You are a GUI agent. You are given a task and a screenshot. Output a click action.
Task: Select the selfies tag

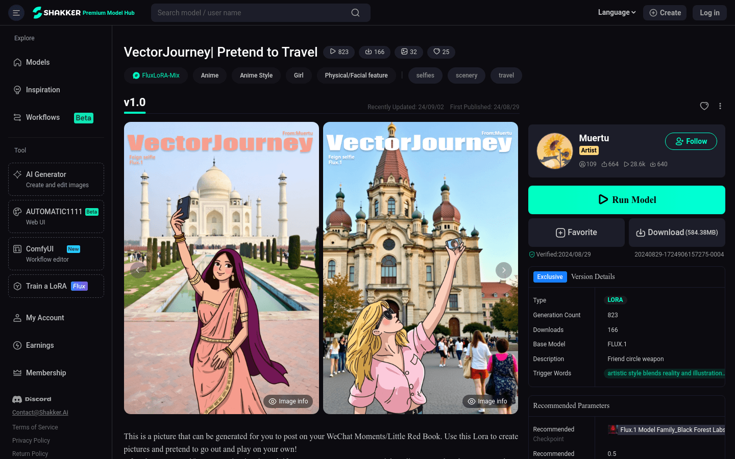pos(425,75)
